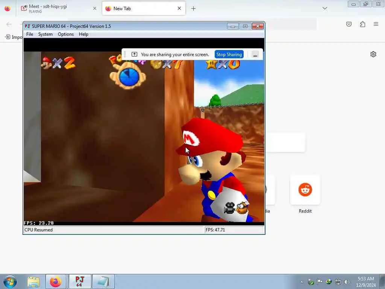This screenshot has width=385, height=289.
Task: Expand the list all tabs dropdown
Action: click(324, 8)
